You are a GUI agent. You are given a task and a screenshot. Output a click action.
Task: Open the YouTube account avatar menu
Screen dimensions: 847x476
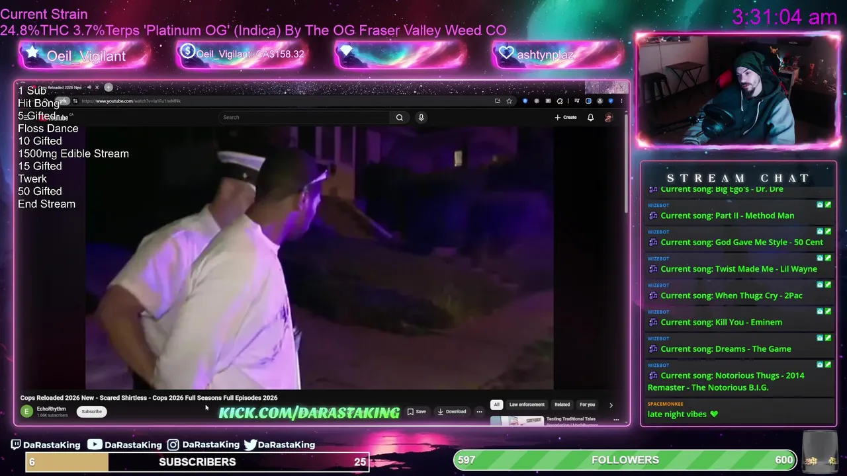[x=608, y=118]
